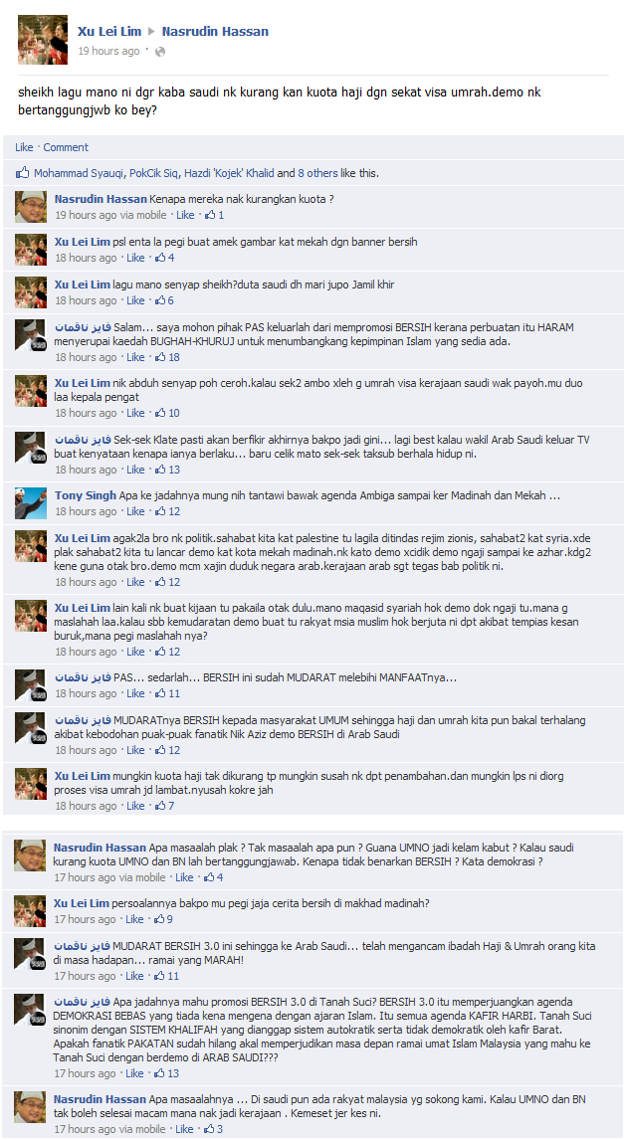Screen dimensions: 626x1140
Task: Click the globe privacy icon beside 19 hours ago
Action: [160, 52]
